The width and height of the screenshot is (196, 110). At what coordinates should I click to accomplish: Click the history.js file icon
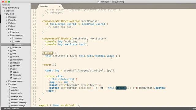(11, 75)
